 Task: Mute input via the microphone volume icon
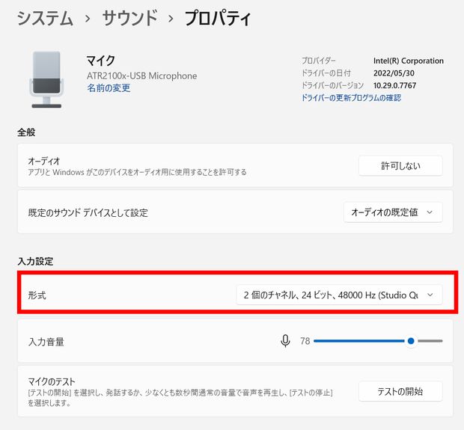pyautogui.click(x=285, y=341)
